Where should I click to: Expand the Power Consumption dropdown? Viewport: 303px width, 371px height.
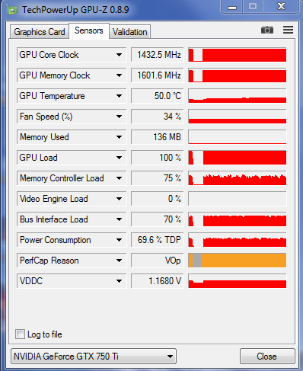(x=119, y=240)
